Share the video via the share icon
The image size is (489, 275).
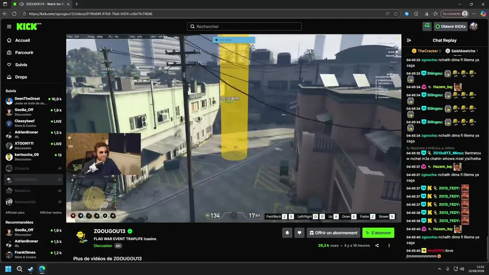coord(377,246)
